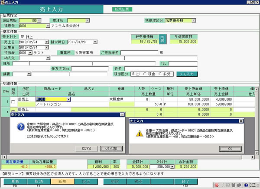Check the 削除 box for row 1
Image resolution: width=260 pixels, height=189 pixels.
click(x=13, y=102)
